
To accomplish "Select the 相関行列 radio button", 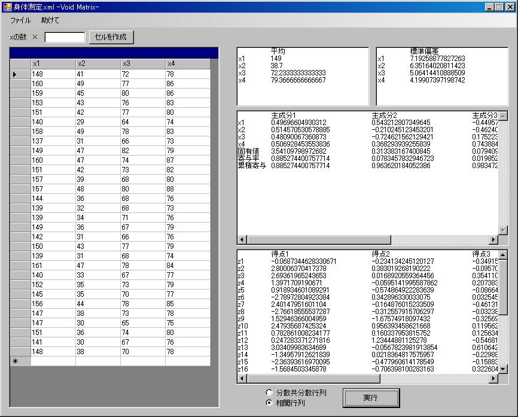I will click(269, 403).
